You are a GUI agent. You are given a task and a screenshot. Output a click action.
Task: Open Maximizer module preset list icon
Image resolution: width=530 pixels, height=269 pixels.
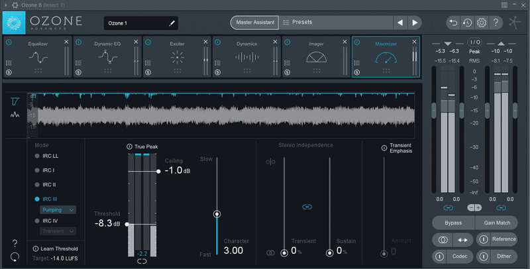[357, 63]
